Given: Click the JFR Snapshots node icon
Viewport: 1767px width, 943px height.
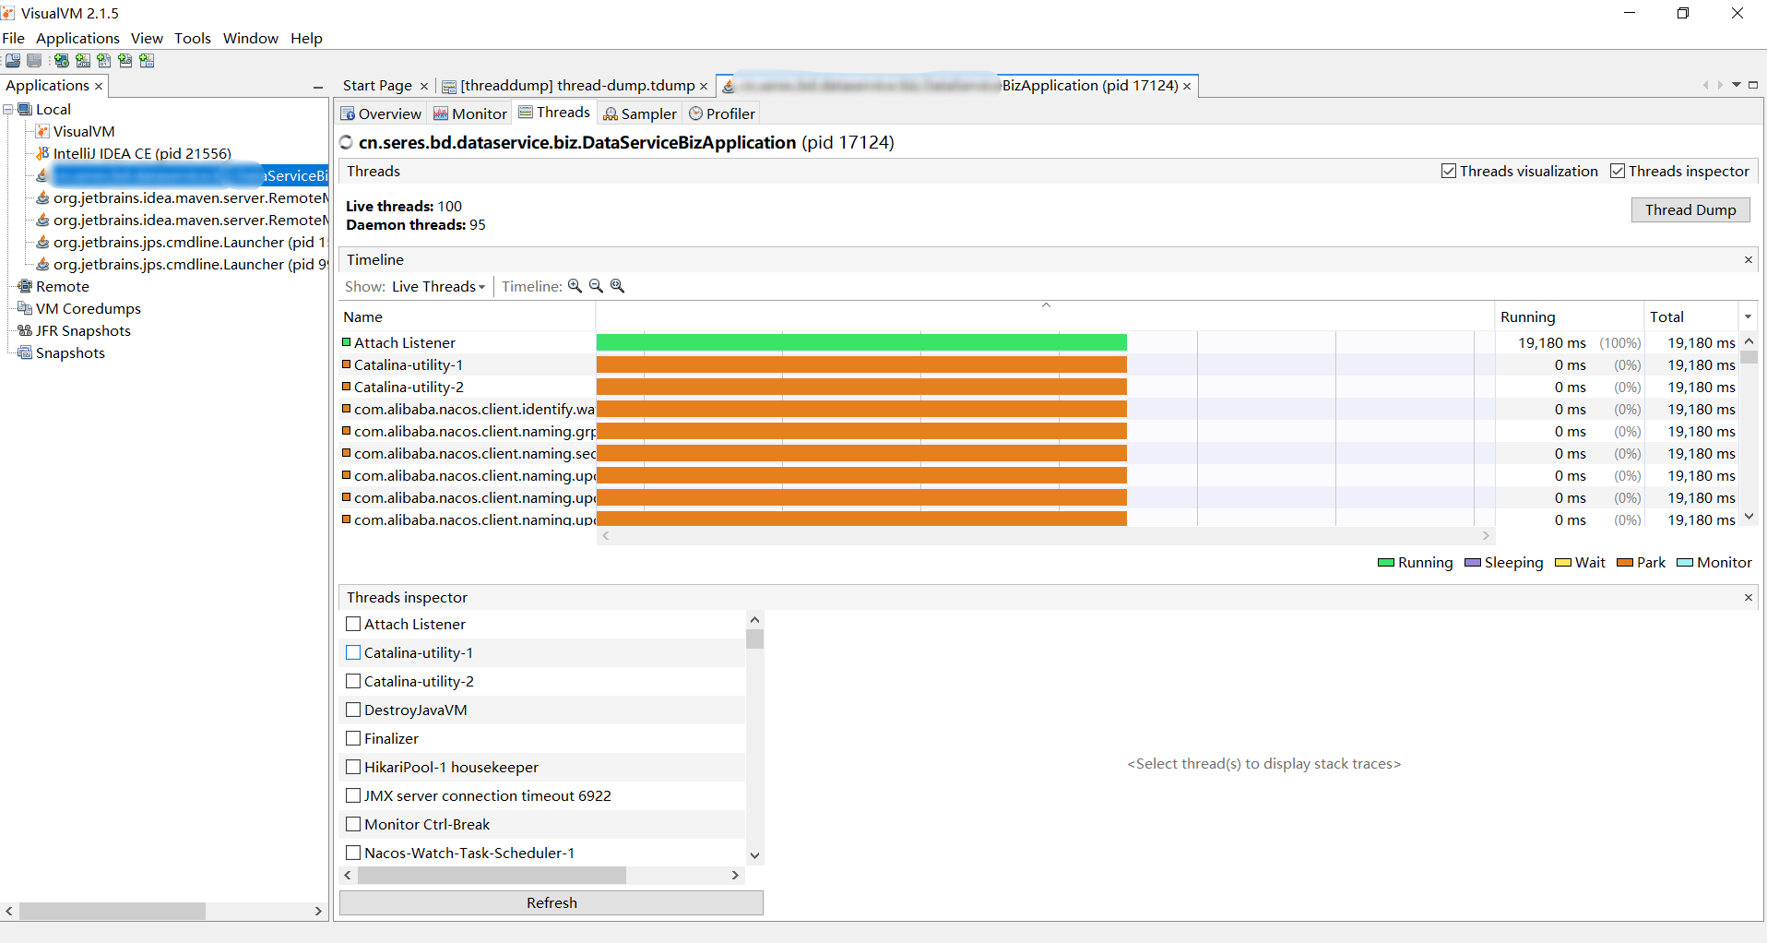Looking at the screenshot, I should coord(25,330).
